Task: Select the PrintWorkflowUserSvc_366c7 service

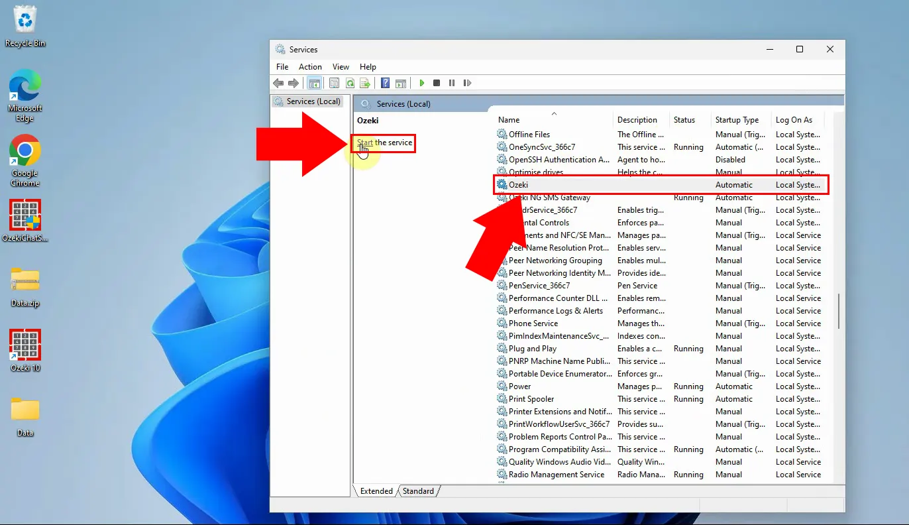Action: [559, 424]
